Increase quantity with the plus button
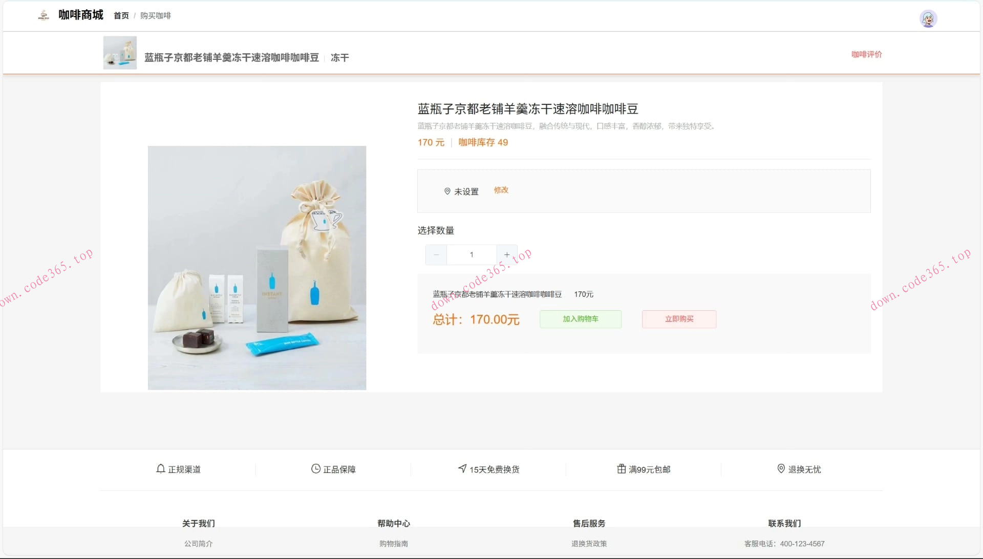Viewport: 983px width, 559px height. [507, 254]
